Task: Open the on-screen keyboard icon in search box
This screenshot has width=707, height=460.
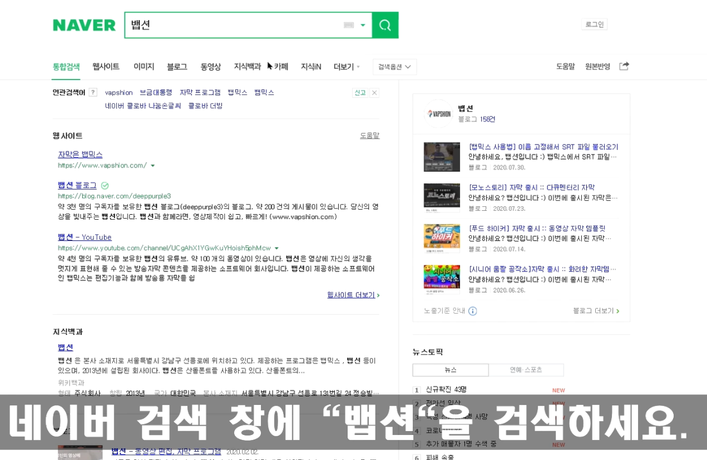Action: tap(349, 25)
